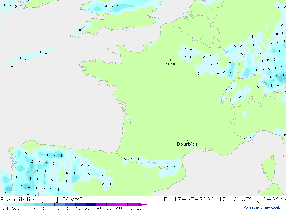Click the ECMWF model label
286x210 pixels.
pyautogui.click(x=72, y=199)
